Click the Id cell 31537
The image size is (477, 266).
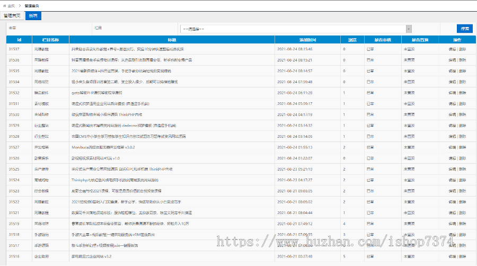coord(14,49)
